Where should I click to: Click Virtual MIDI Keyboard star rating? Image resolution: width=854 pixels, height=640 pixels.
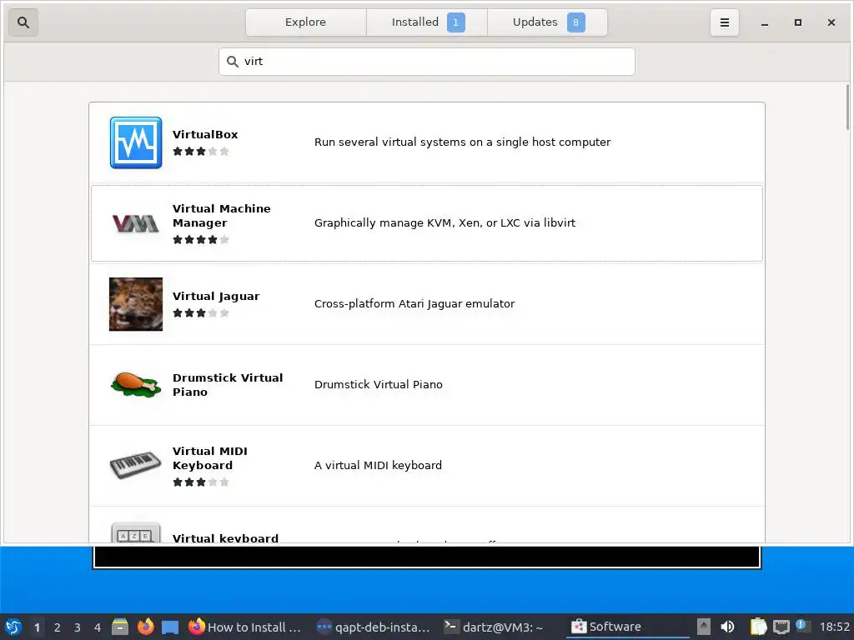[201, 482]
